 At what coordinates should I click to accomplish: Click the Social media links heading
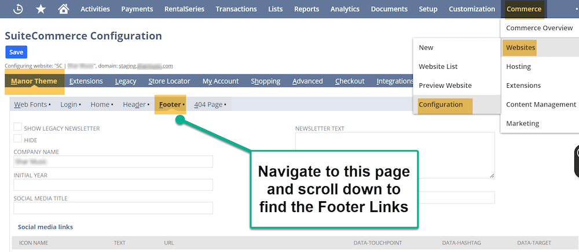click(45, 227)
